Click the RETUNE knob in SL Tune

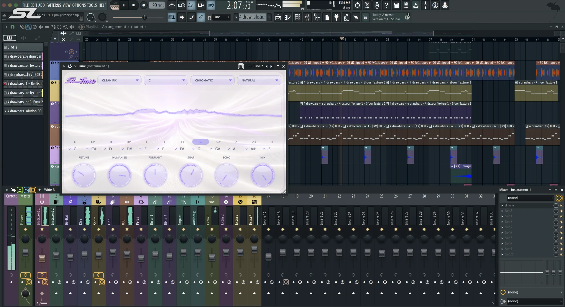(x=84, y=175)
